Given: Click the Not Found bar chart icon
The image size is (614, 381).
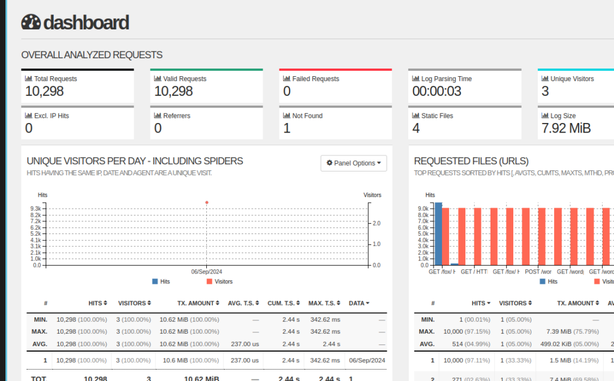Looking at the screenshot, I should [287, 116].
